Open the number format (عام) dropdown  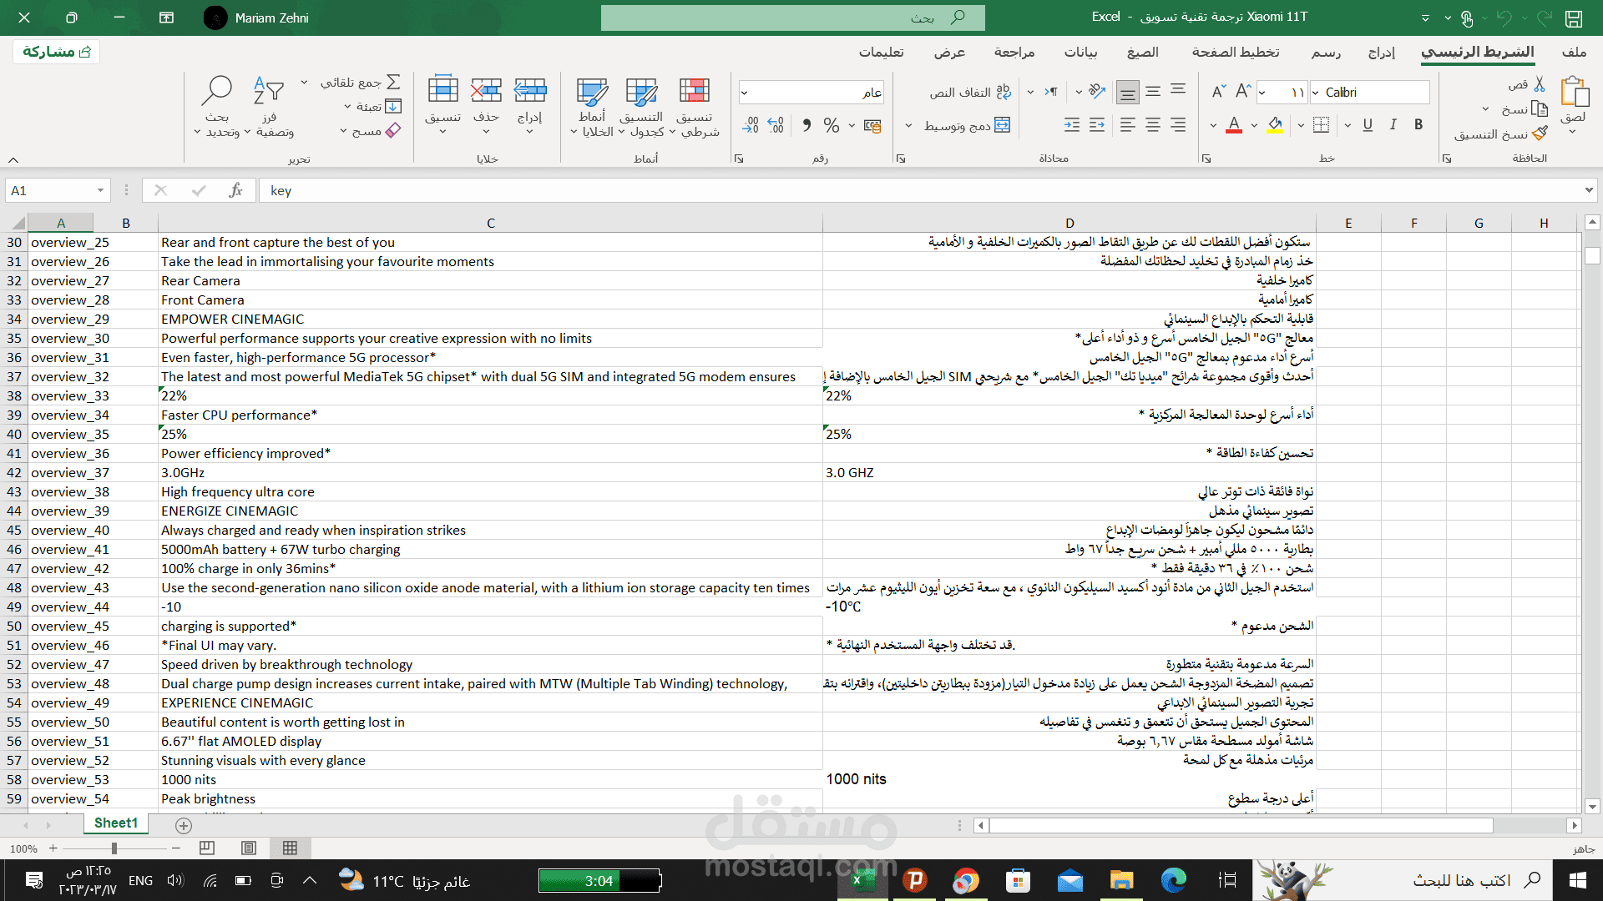pos(744,93)
